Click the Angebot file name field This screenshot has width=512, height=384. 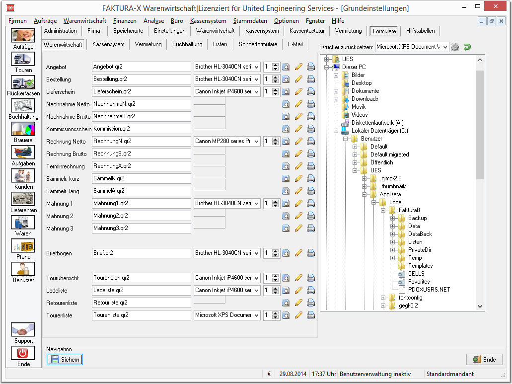(142, 67)
